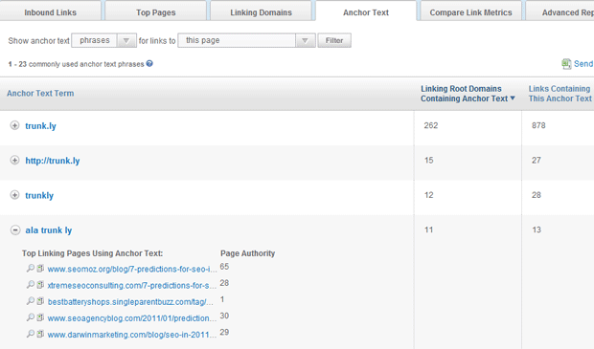Open the xtremeseoconsulting.com linking page

[x=131, y=286]
